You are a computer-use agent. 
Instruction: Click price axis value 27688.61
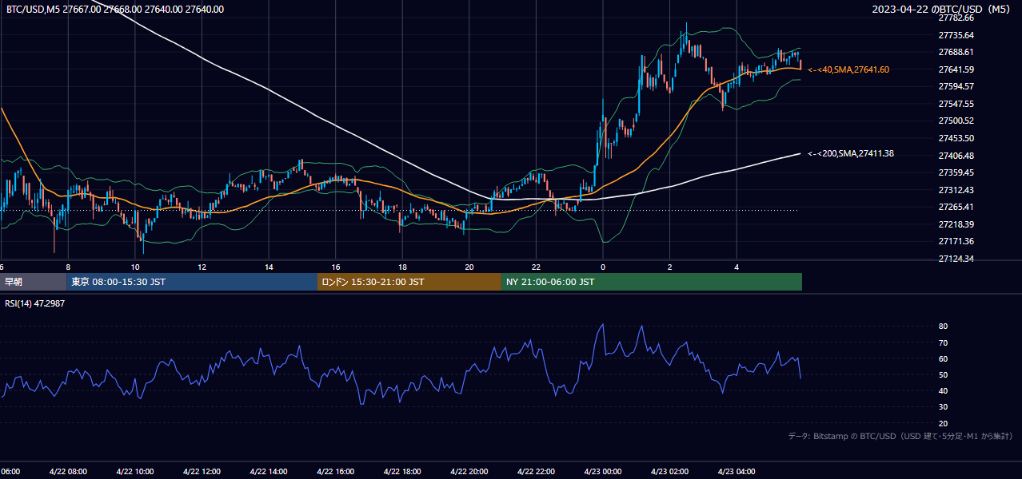956,52
